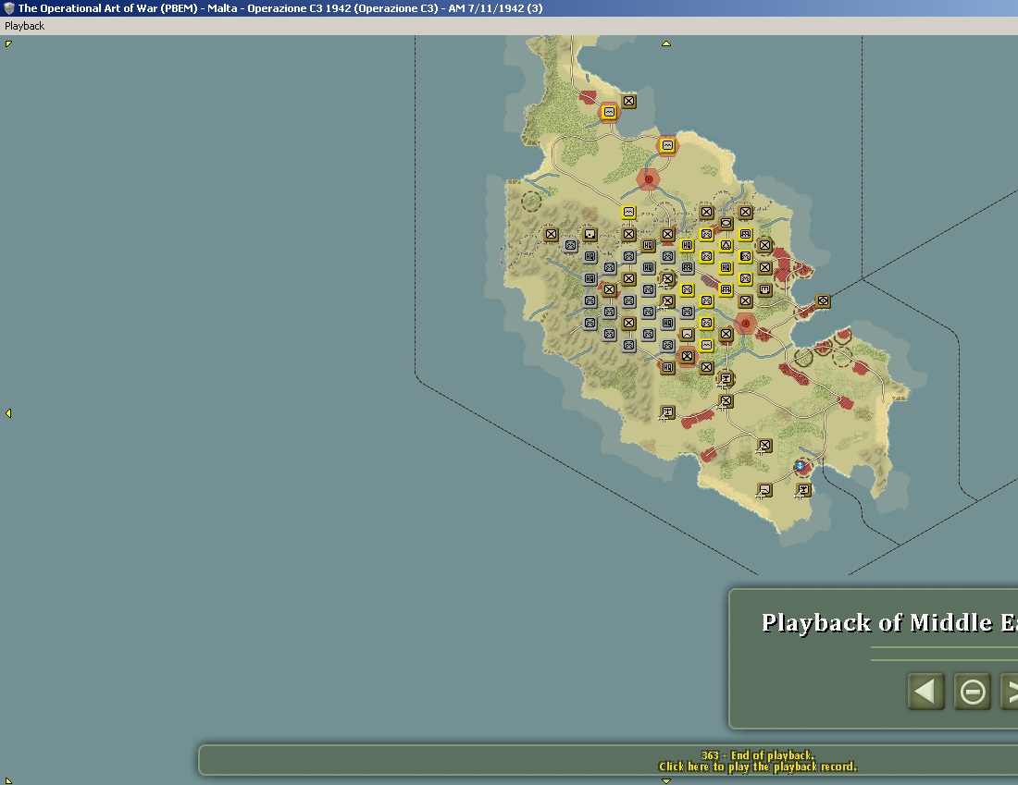Viewport: 1018px width, 785px height.
Task: Click the circular minus playback button
Action: (x=972, y=692)
